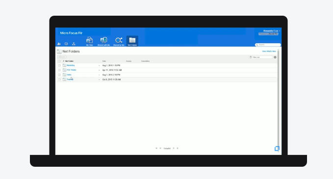Viewport: 333px width, 179px height.
Task: Sort by the Net Folder column header
Action: [69, 61]
